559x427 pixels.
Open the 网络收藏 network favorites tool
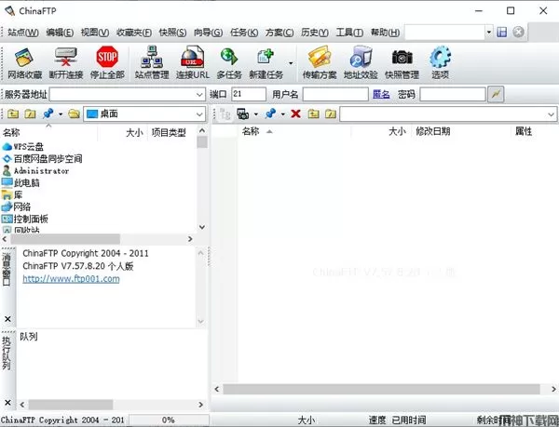click(24, 62)
